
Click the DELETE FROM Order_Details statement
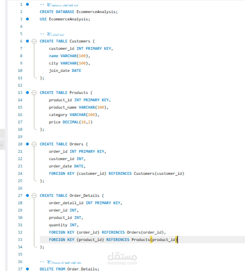[x=69, y=269]
